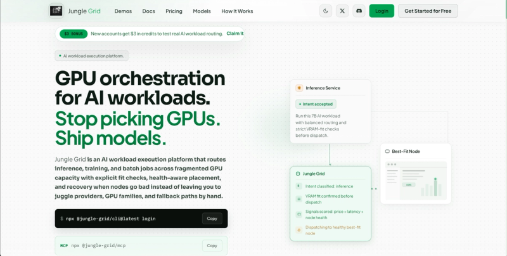This screenshot has width=507, height=256.
Task: Open the Docs page
Action: coord(148,11)
